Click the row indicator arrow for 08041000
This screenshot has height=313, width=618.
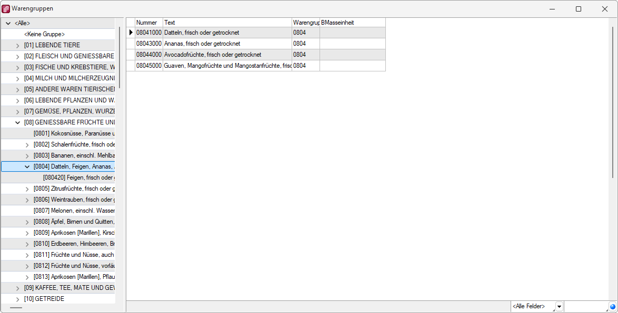click(131, 33)
